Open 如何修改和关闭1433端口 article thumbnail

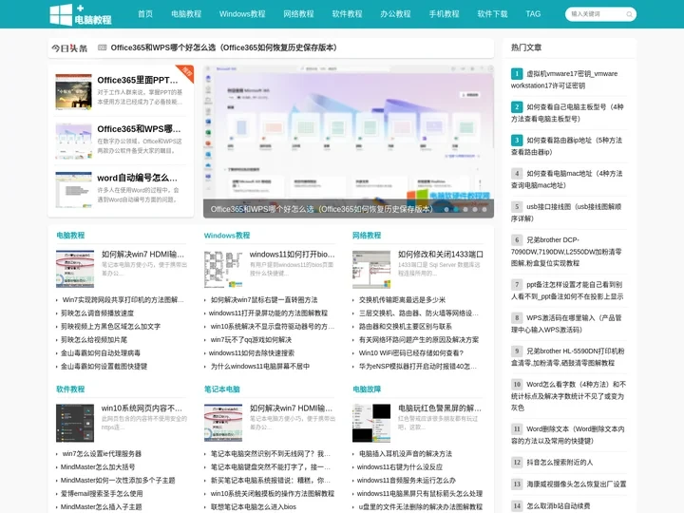[x=371, y=269]
